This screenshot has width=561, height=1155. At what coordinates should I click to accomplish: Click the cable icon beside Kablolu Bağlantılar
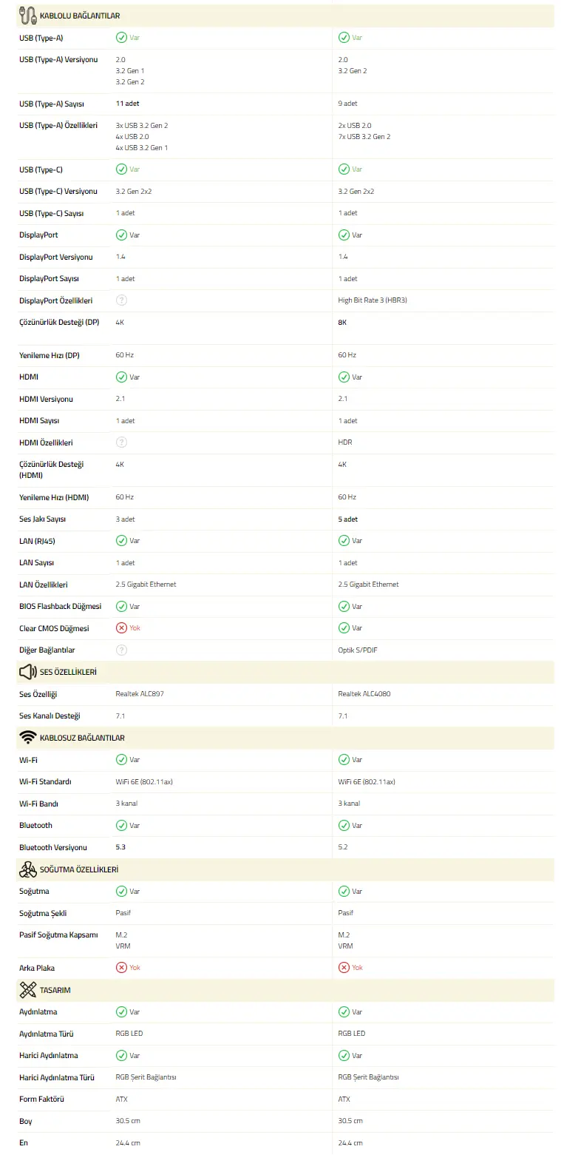click(28, 16)
